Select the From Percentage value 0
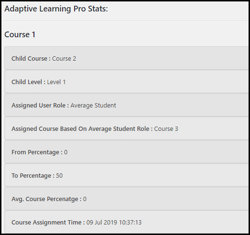Viewport: 250px width, 235px height. point(65,152)
